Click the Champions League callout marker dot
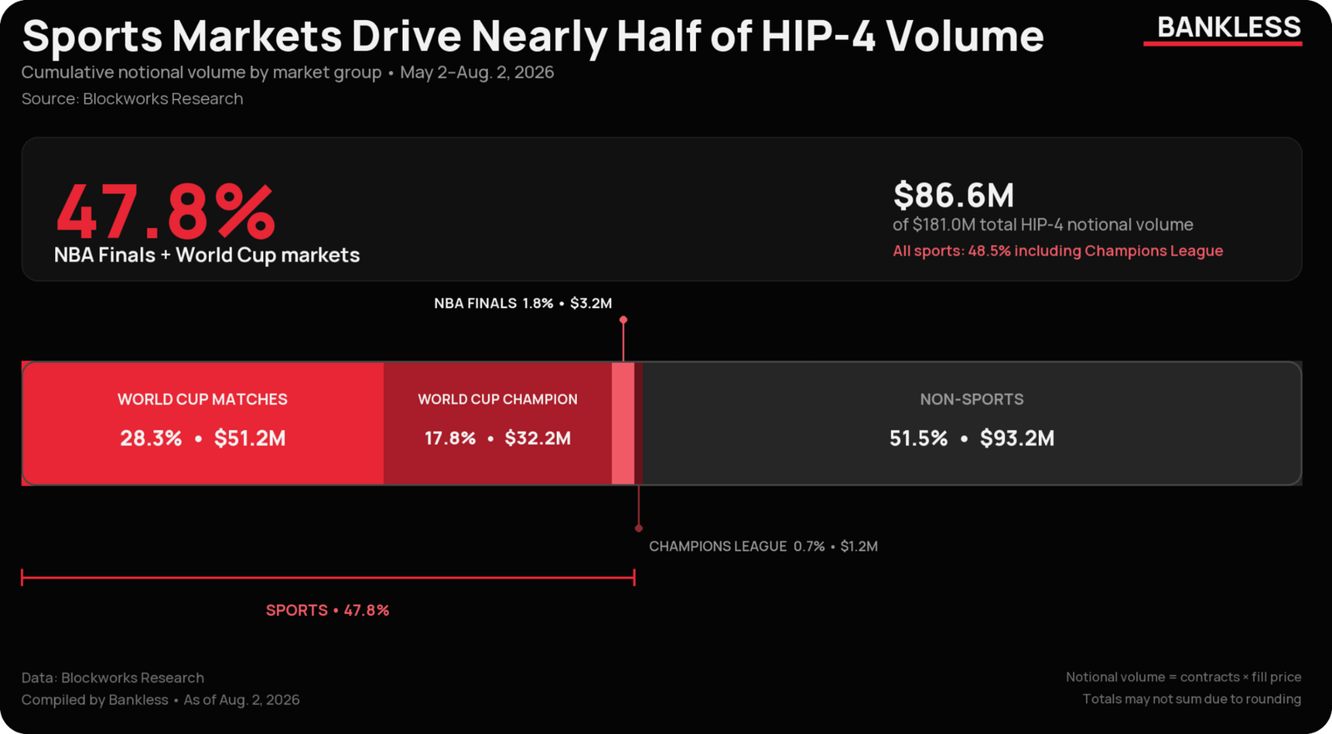This screenshot has width=1332, height=734. tap(639, 528)
